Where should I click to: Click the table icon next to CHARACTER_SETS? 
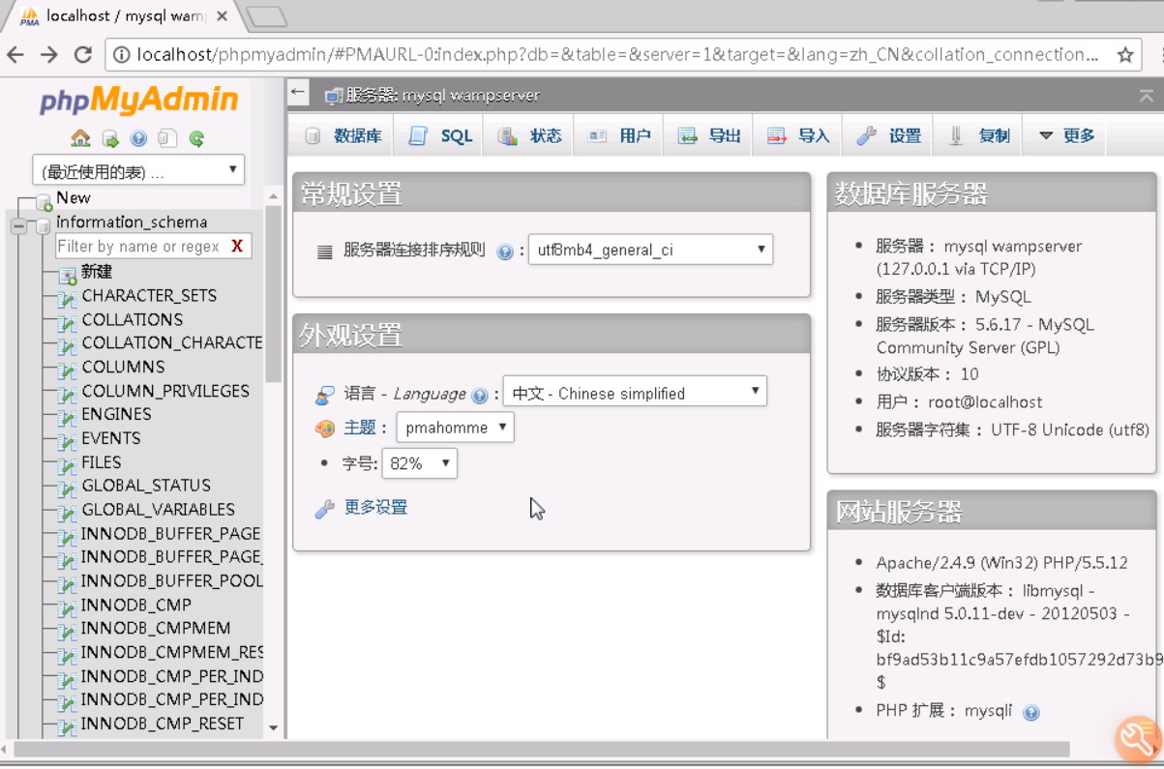click(x=67, y=298)
